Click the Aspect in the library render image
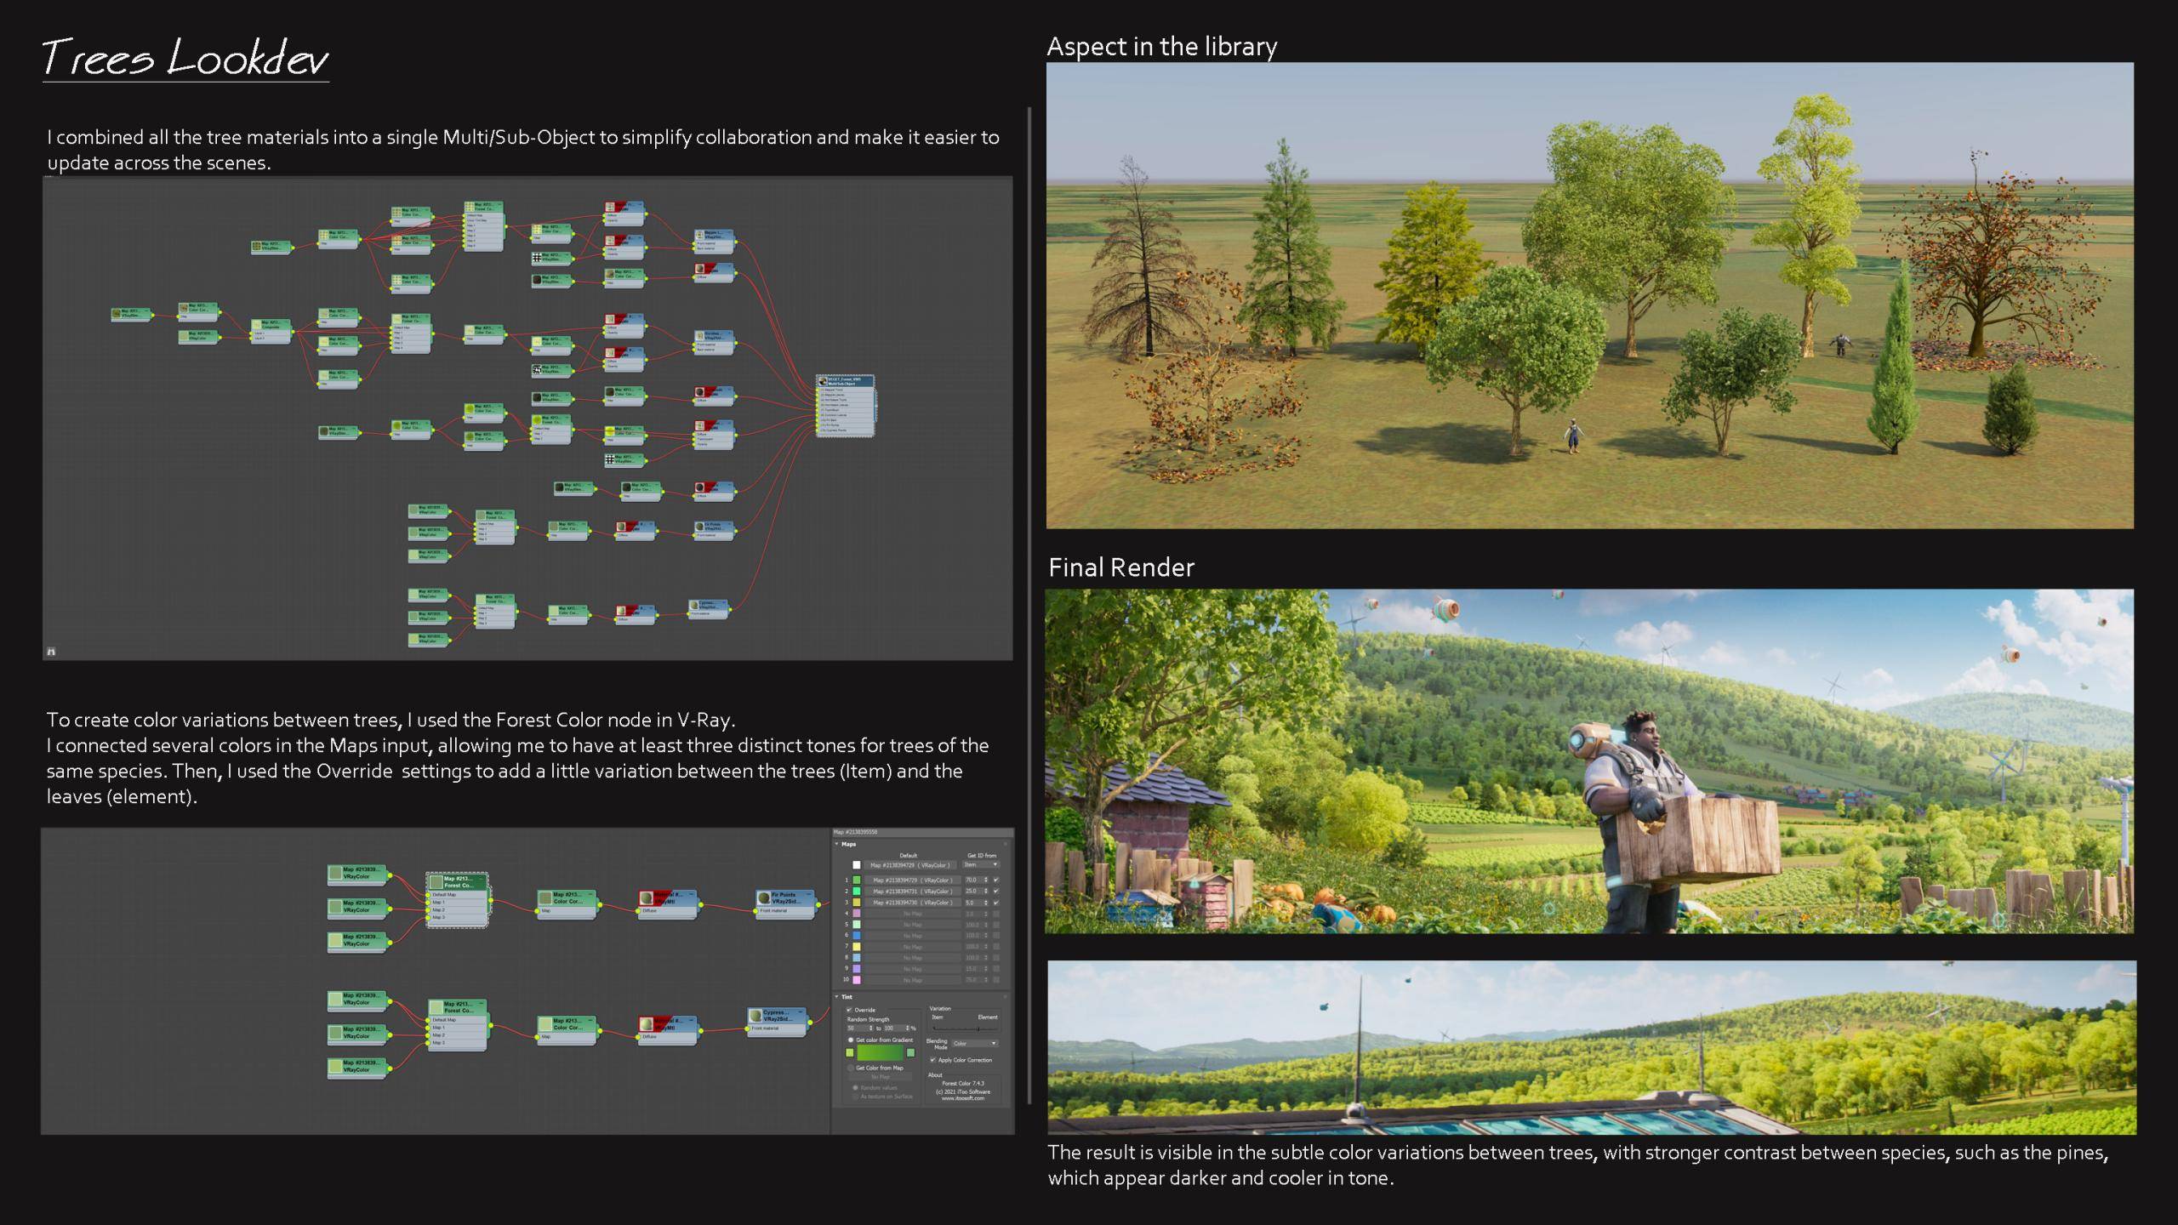The image size is (2178, 1225). tap(1589, 295)
